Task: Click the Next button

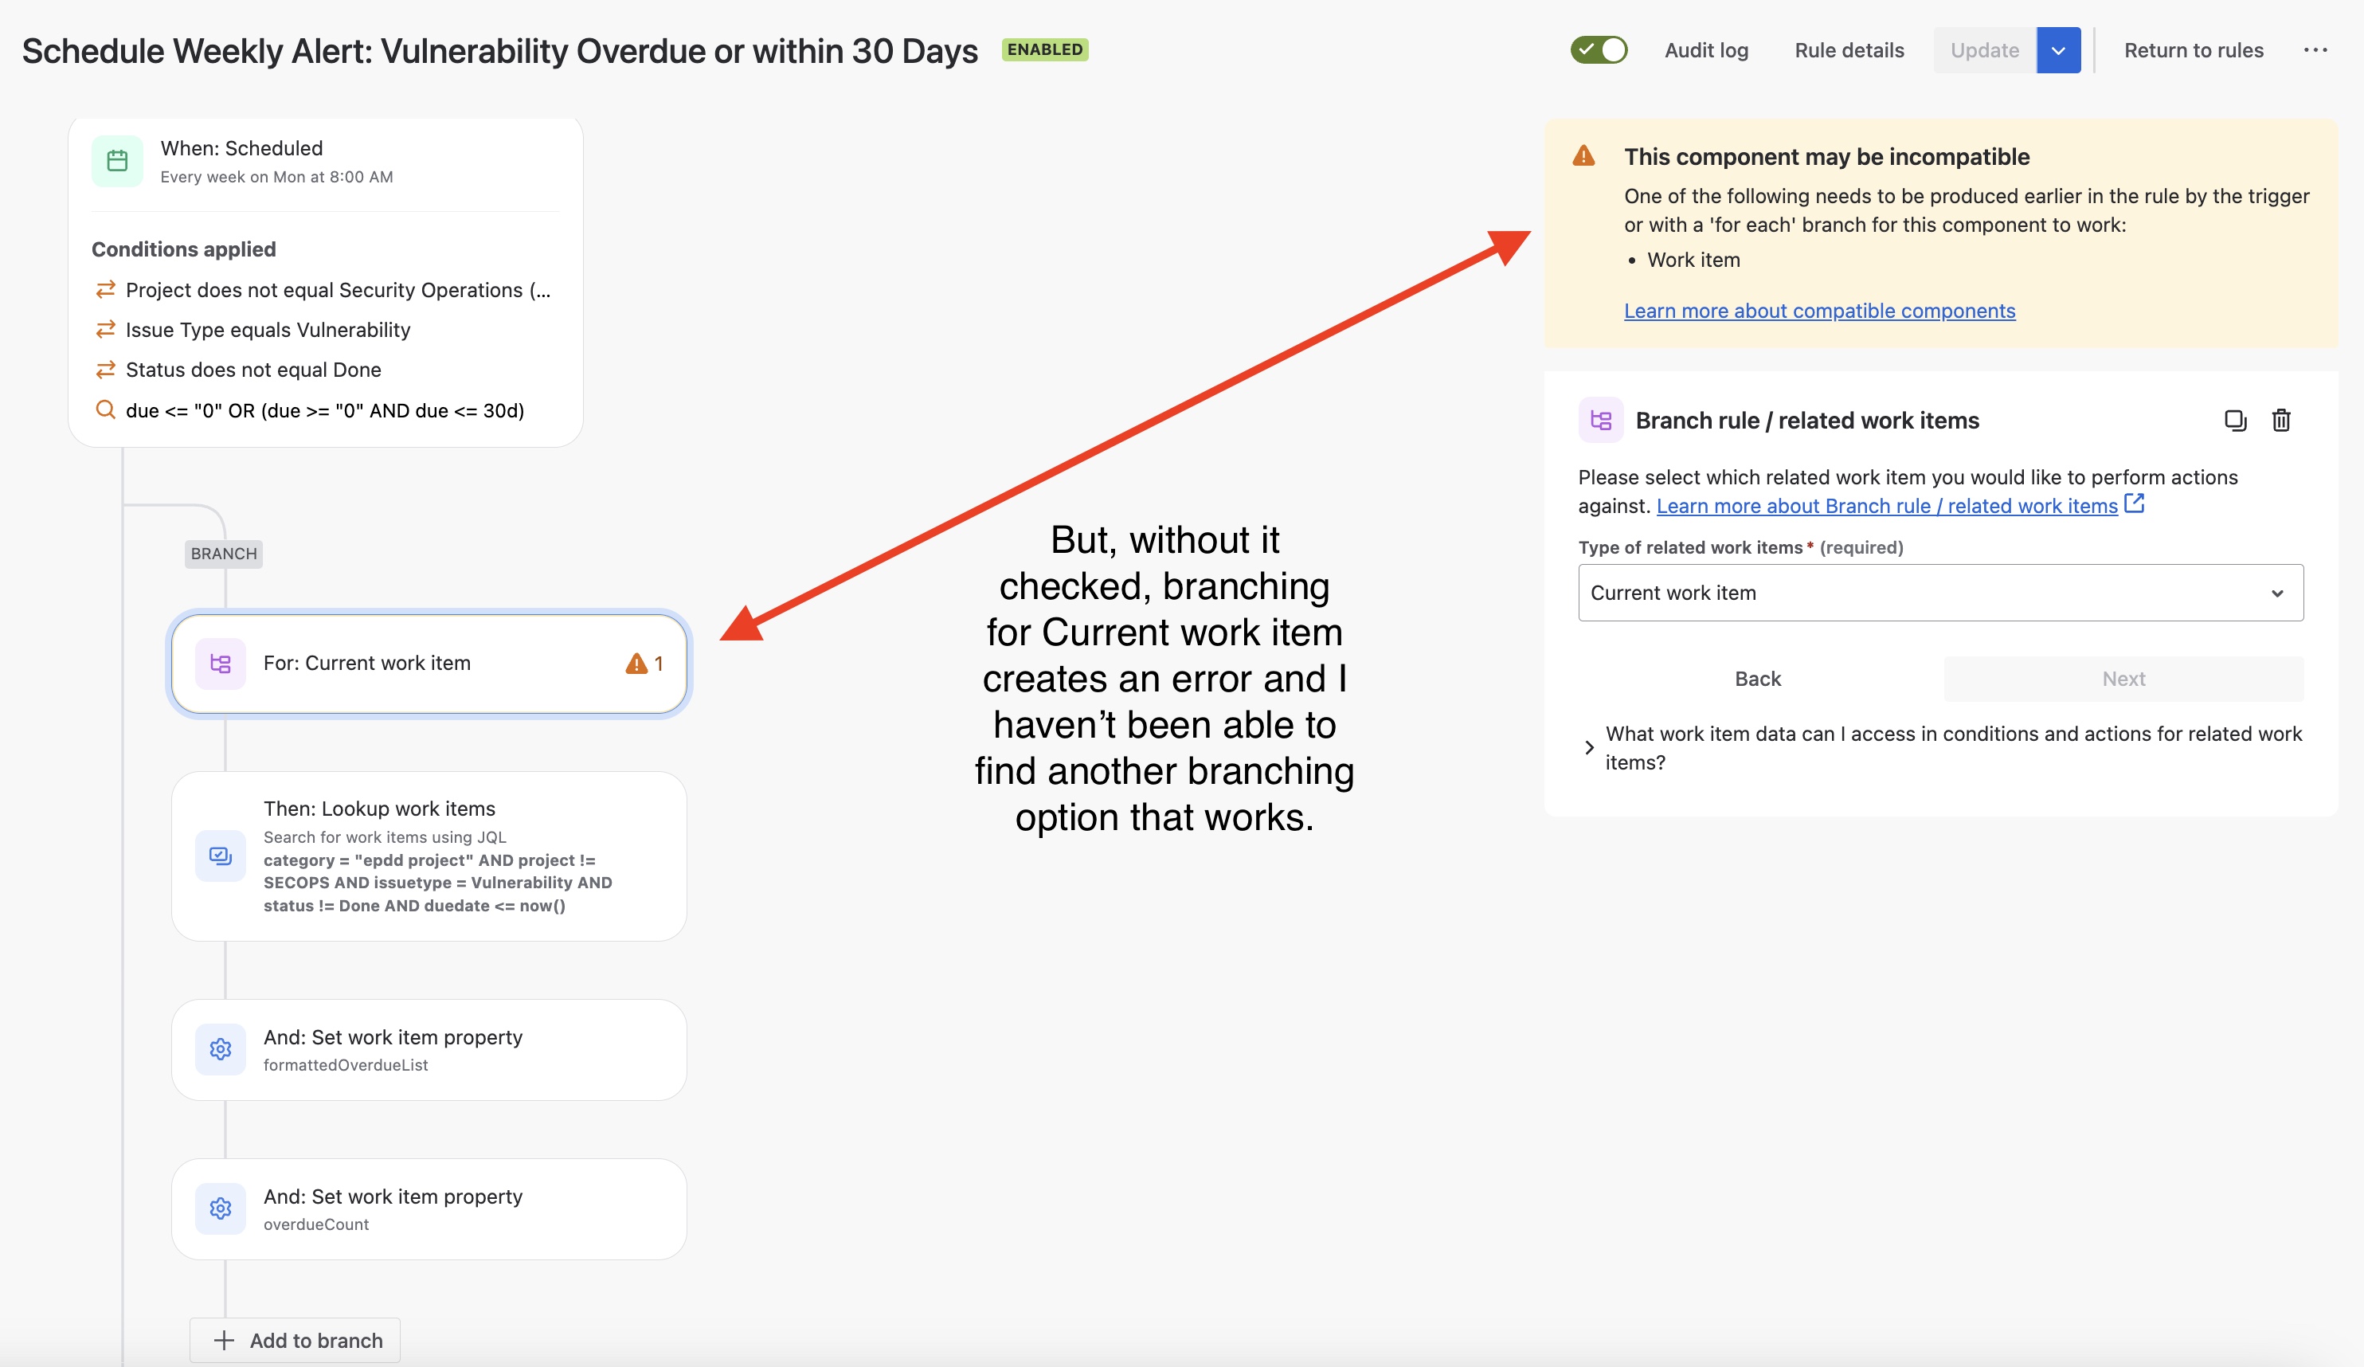Action: (2123, 679)
